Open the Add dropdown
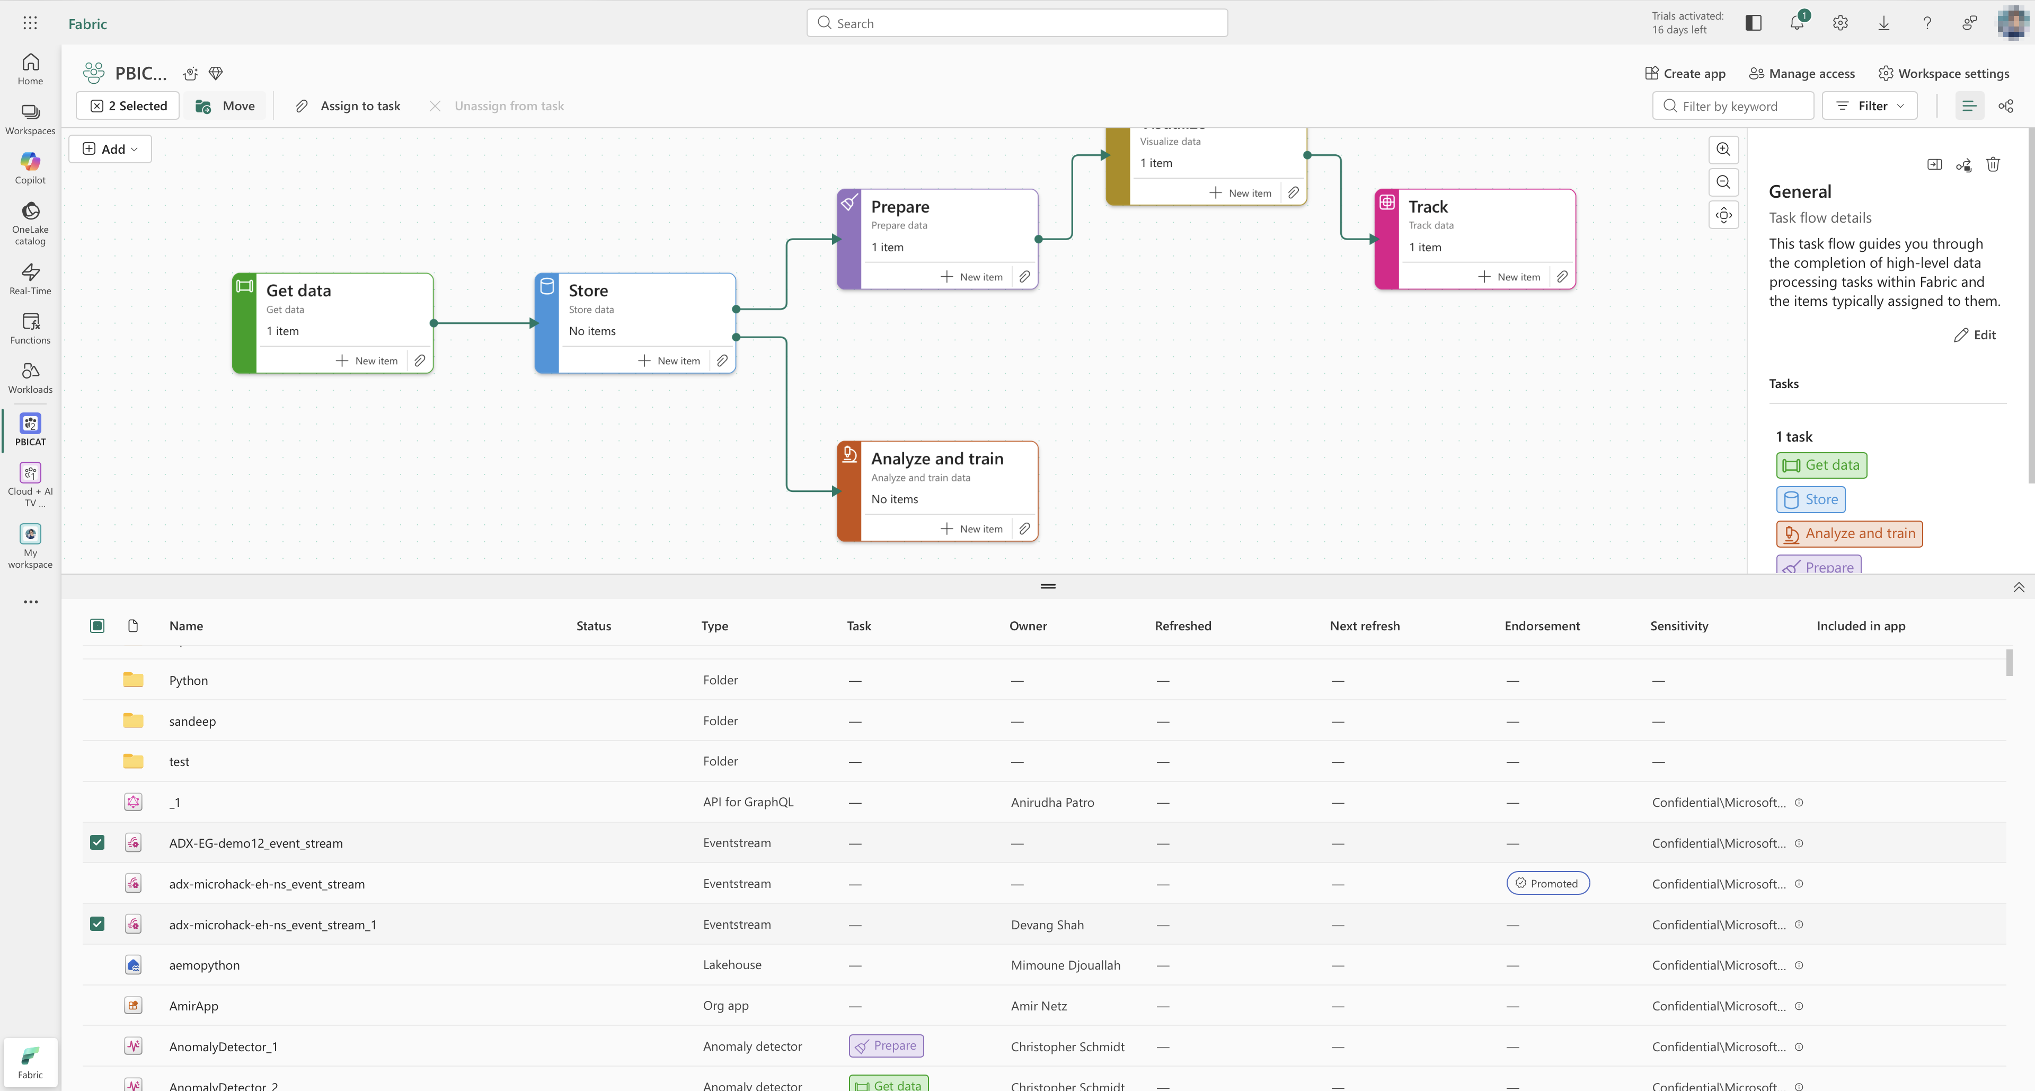Screen dimensions: 2035x1091 point(111,148)
